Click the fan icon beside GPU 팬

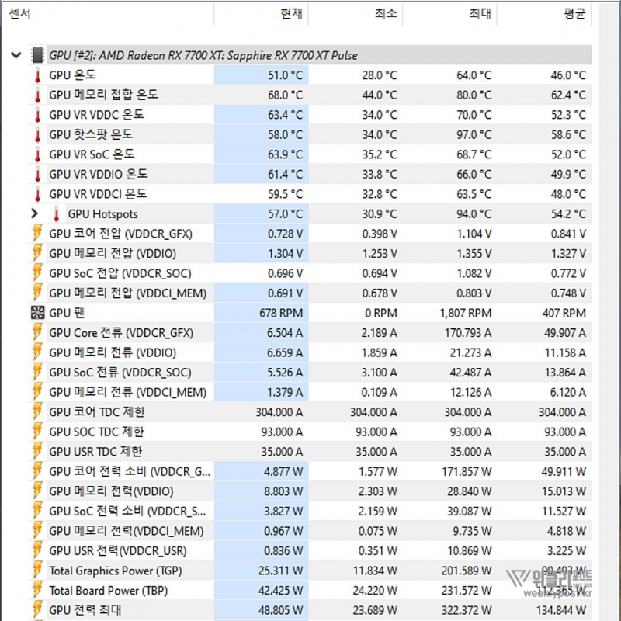36,313
